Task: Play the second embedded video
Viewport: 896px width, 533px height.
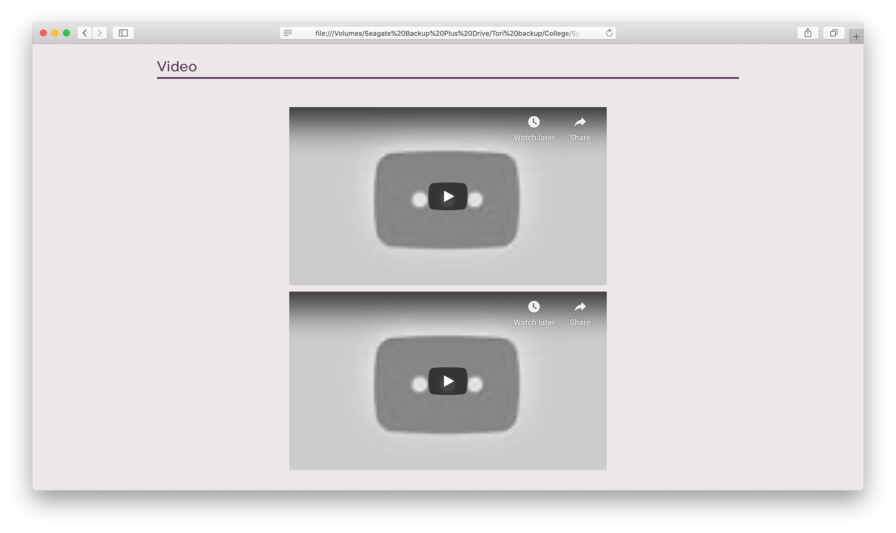Action: pos(448,381)
